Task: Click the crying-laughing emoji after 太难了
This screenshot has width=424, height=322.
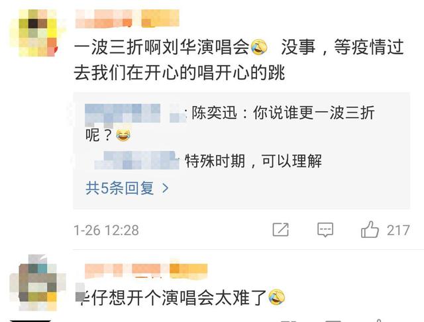Action: [276, 297]
